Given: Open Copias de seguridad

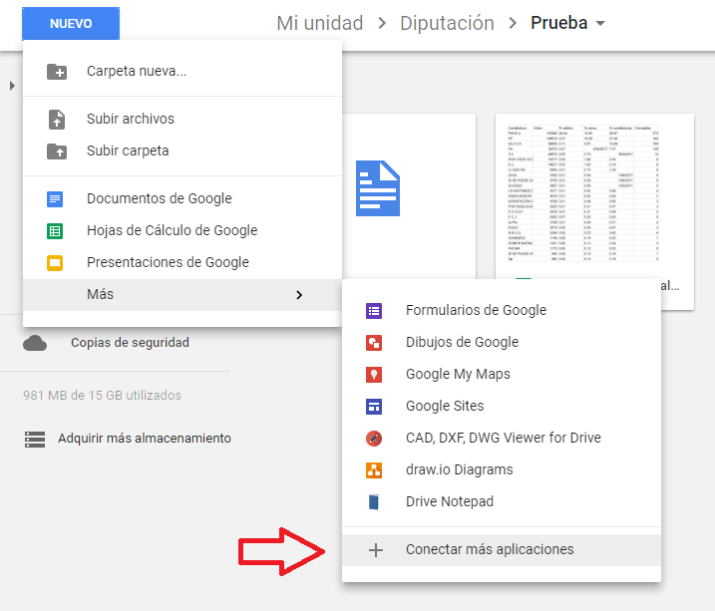Looking at the screenshot, I should (130, 343).
